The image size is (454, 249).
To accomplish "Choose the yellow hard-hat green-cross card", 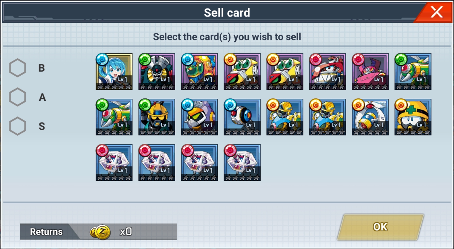I will (x=413, y=117).
